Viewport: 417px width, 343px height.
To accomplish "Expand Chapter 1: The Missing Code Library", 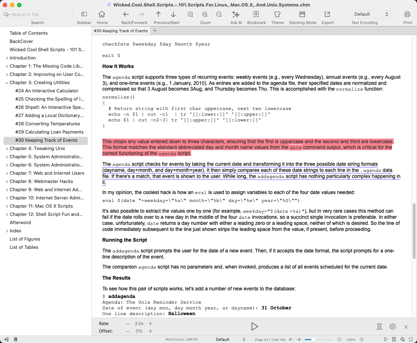I will 7,66.
